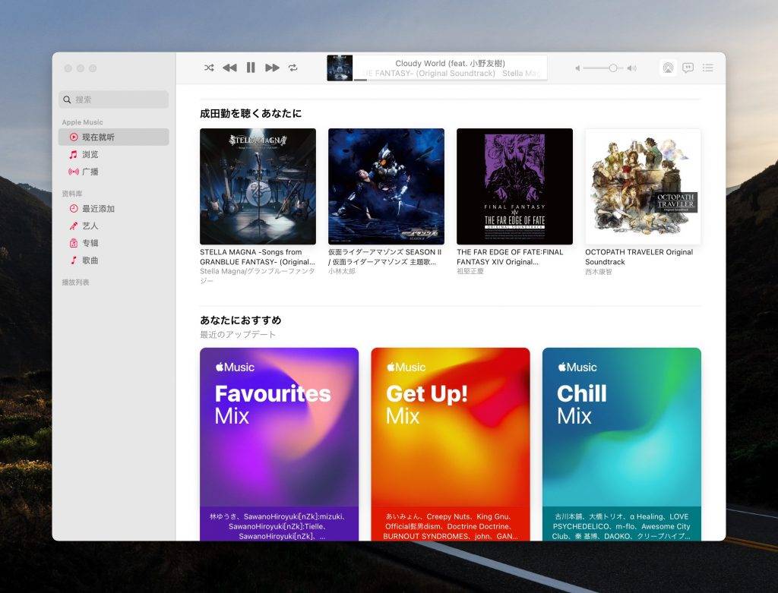778x593 pixels.
Task: Show the Up Next queue list icon
Action: pos(707,68)
